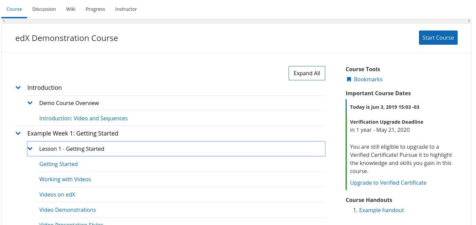Click the Expand All button
This screenshot has height=225, width=476.
tap(307, 73)
